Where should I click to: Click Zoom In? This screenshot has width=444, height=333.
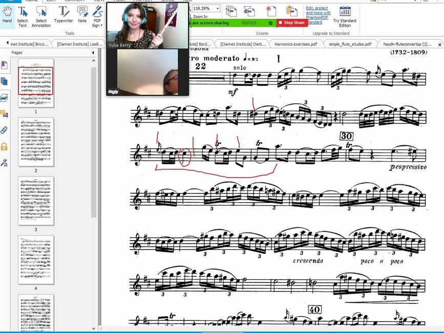tap(200, 17)
